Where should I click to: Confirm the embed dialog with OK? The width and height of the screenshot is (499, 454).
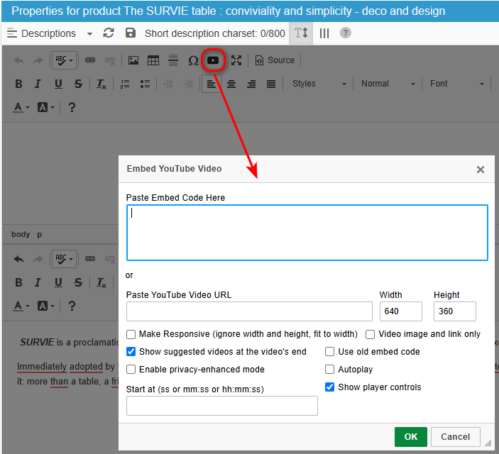pos(410,437)
